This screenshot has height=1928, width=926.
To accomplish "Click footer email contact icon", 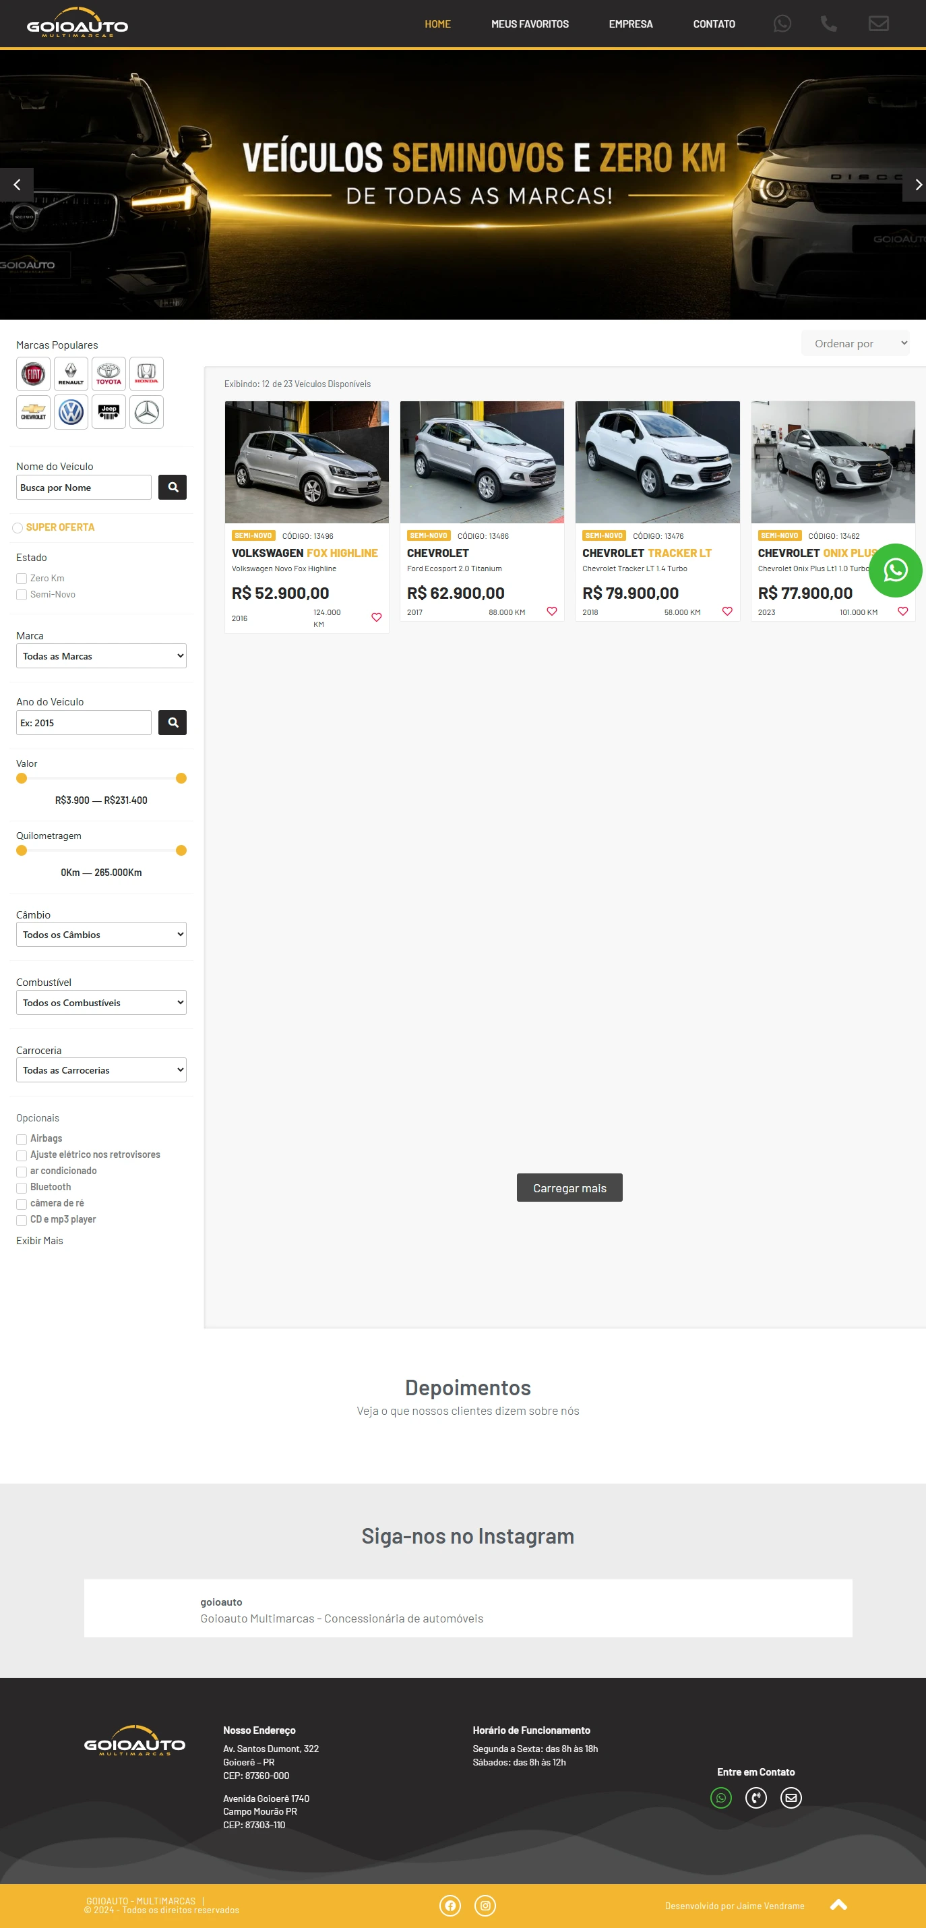I will (x=791, y=1798).
